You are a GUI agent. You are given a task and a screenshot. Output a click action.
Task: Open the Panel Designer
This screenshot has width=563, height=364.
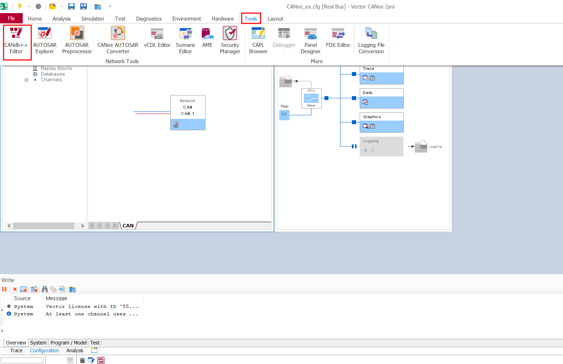pos(311,41)
